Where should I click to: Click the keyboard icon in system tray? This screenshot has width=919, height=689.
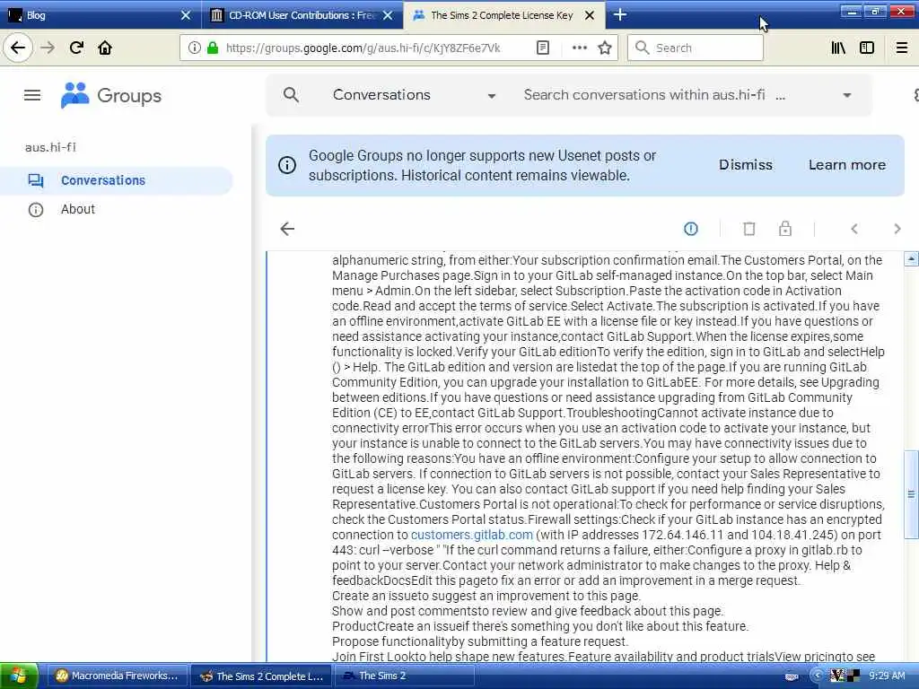point(792,676)
